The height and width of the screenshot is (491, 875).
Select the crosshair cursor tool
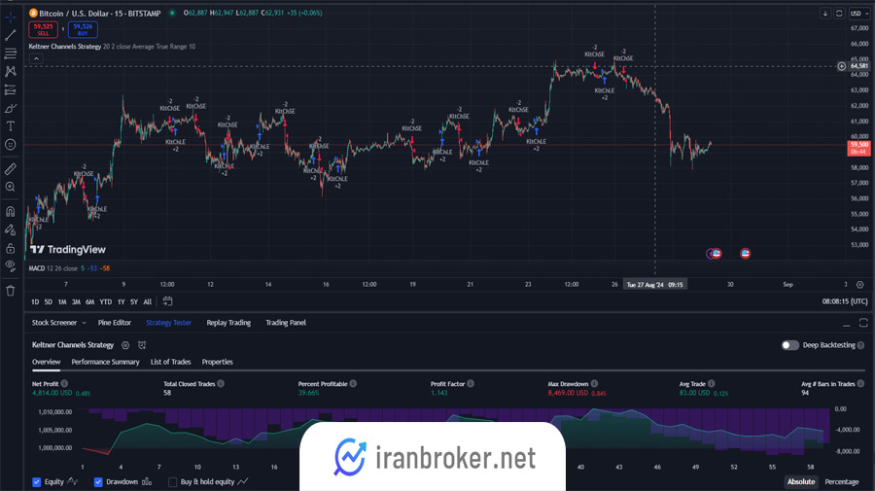(10, 18)
